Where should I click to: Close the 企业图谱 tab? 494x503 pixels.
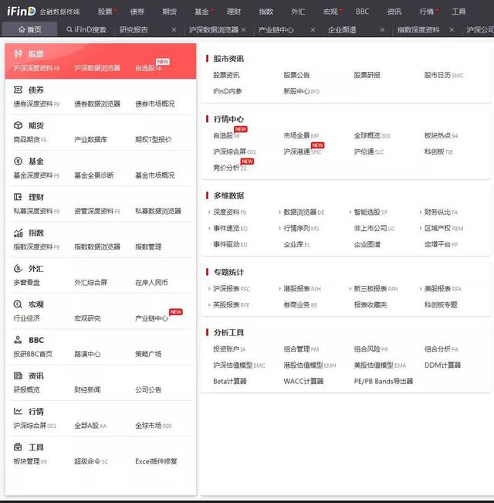coord(382,30)
